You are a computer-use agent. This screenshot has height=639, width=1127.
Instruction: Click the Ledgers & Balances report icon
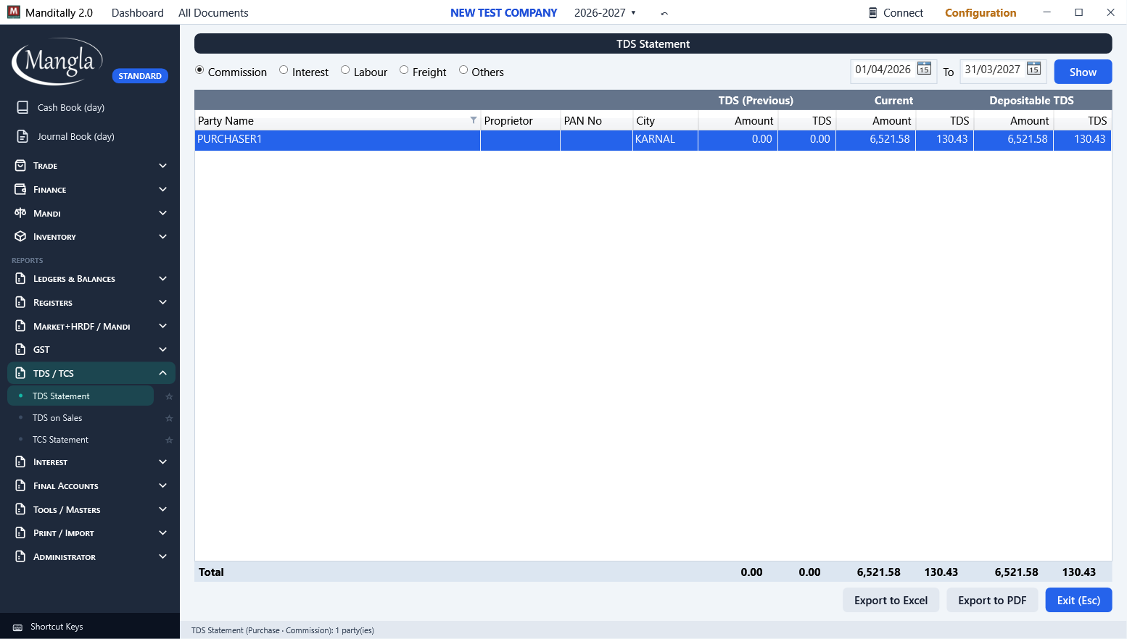20,278
